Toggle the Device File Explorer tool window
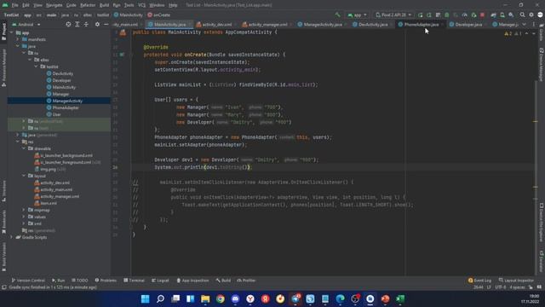Viewport: 545px width, 307px height. (542, 222)
